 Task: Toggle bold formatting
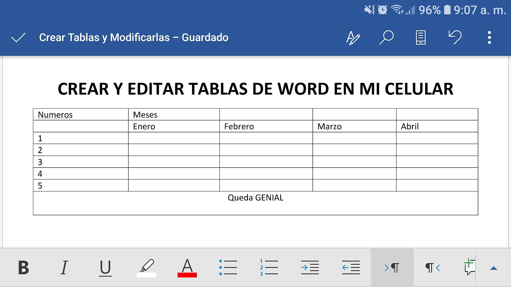[24, 268]
